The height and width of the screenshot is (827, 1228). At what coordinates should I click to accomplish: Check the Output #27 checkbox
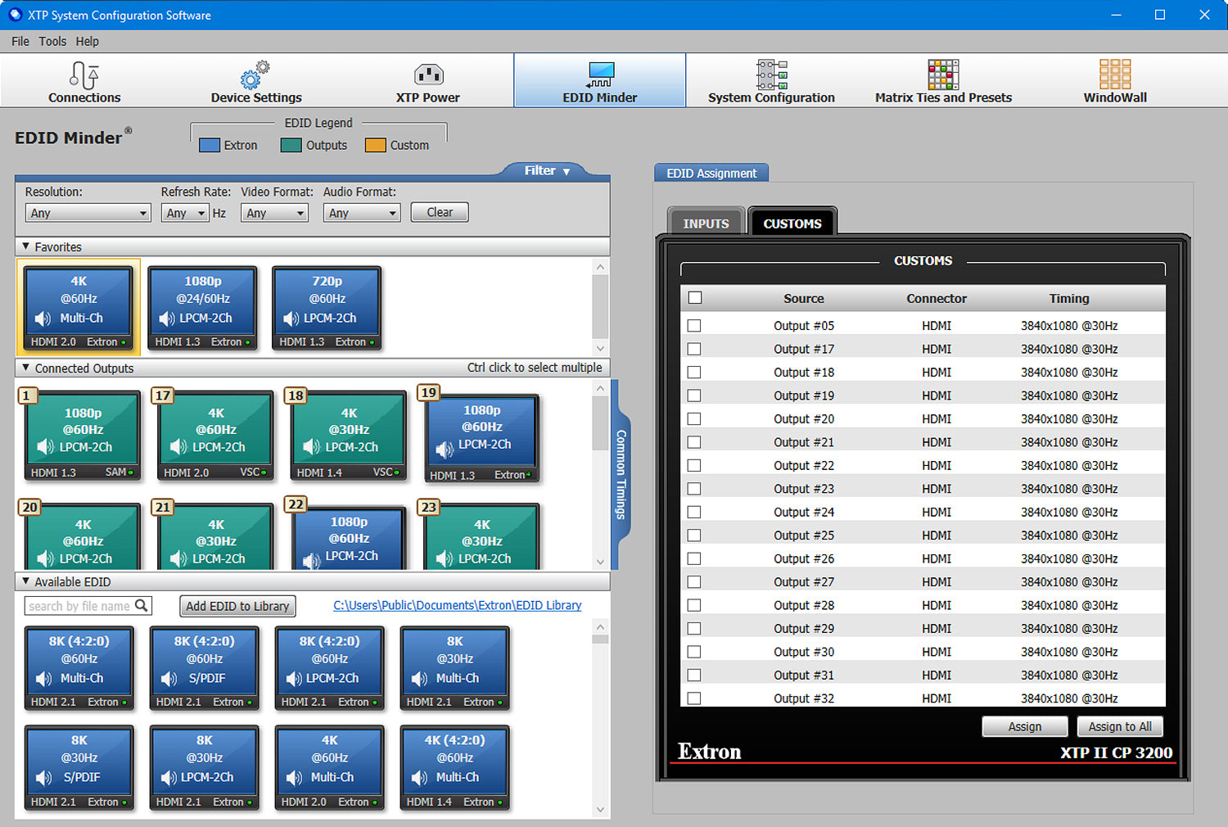(694, 582)
